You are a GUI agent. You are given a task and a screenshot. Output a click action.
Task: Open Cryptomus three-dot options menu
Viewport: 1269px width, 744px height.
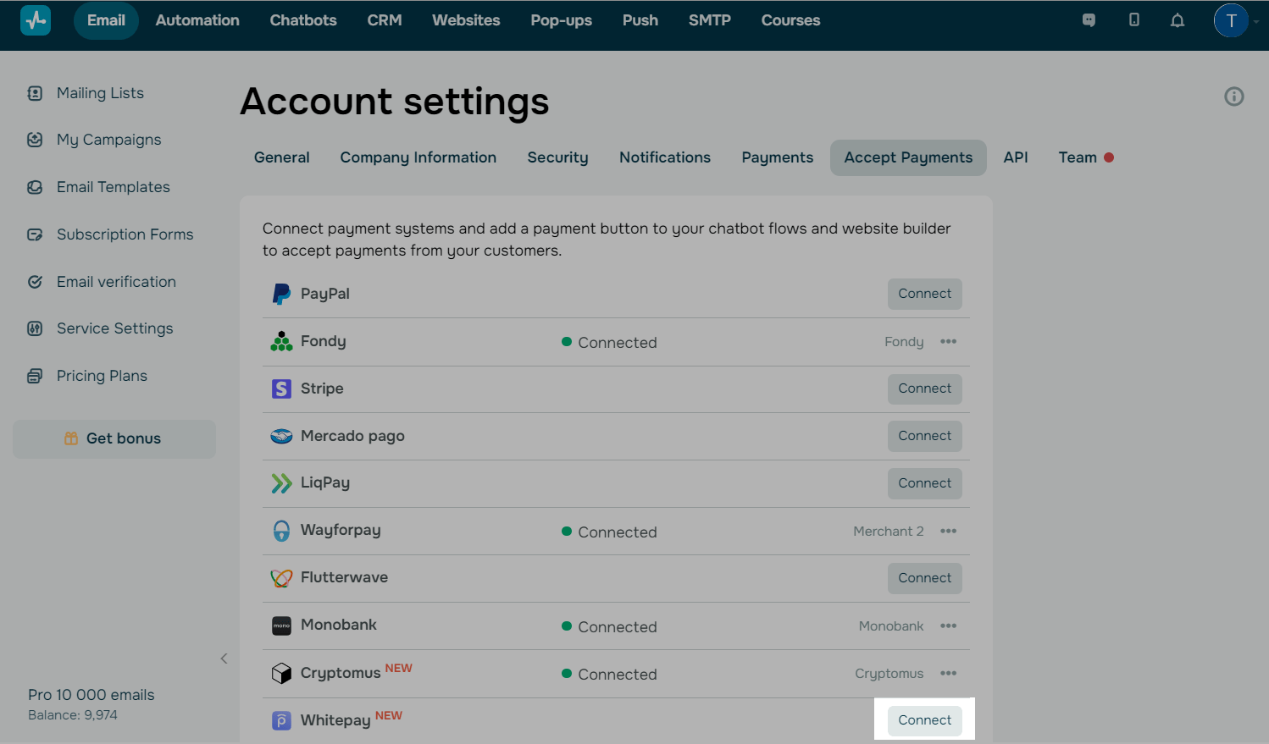(948, 674)
